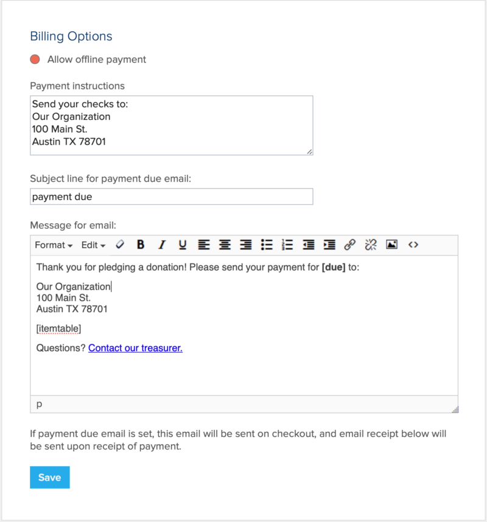Underline the selected email text
487x522 pixels.
(x=183, y=245)
